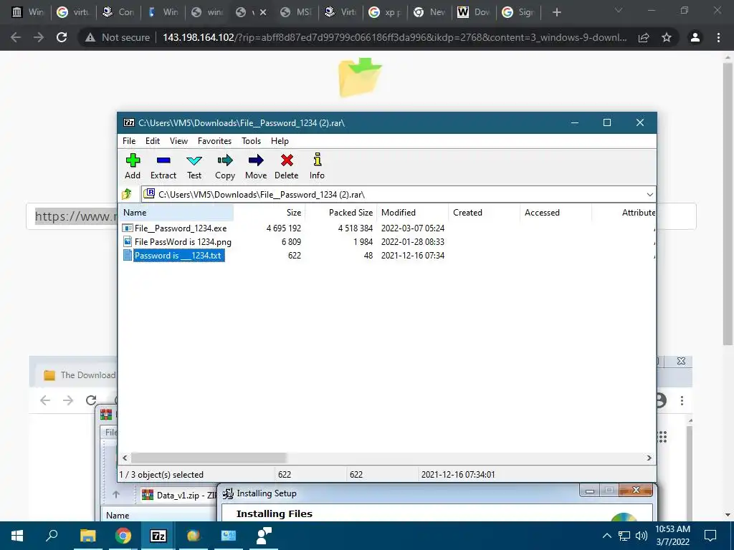Click the Windows Start button
Image resolution: width=734 pixels, height=550 pixels.
coord(17,536)
